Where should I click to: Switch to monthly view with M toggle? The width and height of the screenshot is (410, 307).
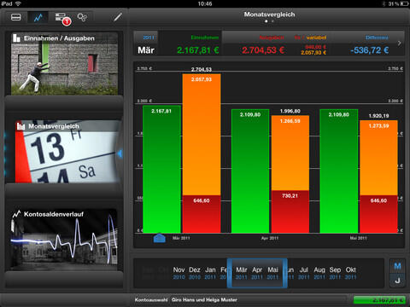397,266
